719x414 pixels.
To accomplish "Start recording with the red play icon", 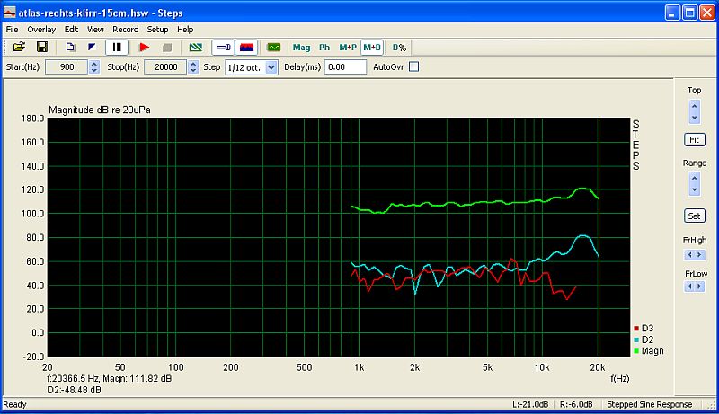I will click(144, 47).
